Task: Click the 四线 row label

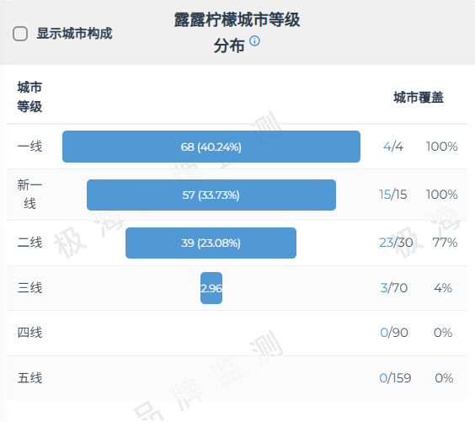Action: (29, 333)
